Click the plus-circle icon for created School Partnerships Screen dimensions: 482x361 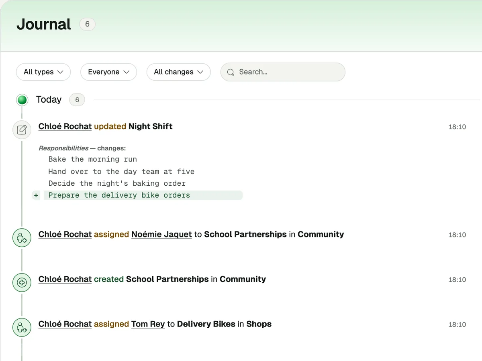tap(22, 282)
